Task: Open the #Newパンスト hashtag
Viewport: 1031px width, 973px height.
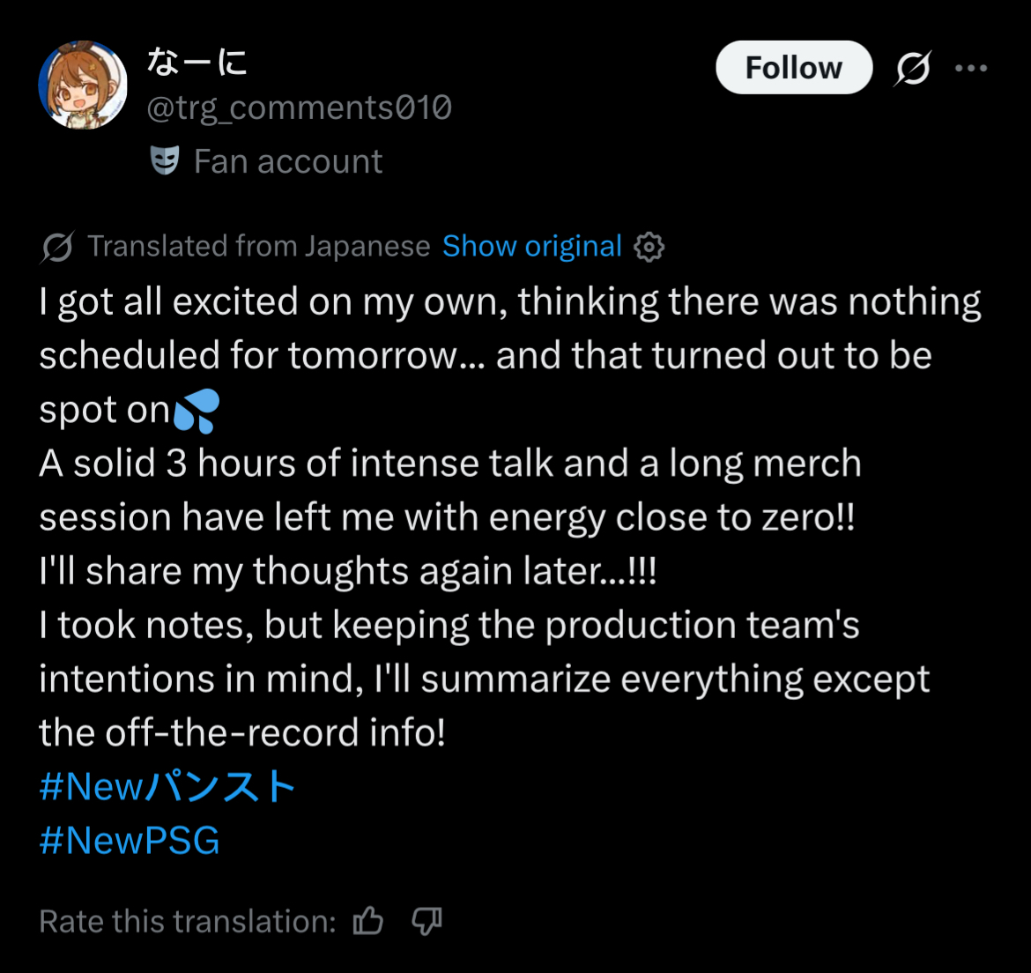Action: 167,786
